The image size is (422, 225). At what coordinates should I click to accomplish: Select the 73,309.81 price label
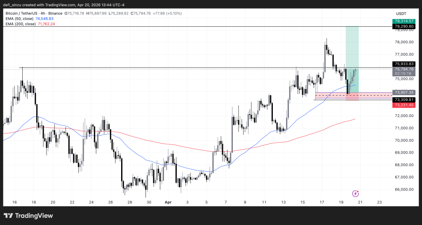404,100
